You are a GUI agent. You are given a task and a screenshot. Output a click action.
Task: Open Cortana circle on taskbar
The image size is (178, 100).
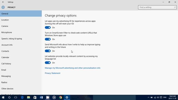pyautogui.click(x=9, y=97)
